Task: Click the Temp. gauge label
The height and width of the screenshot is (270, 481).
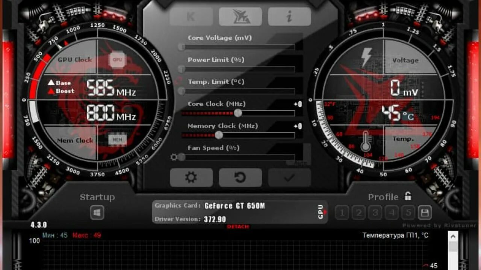Action: pyautogui.click(x=403, y=139)
